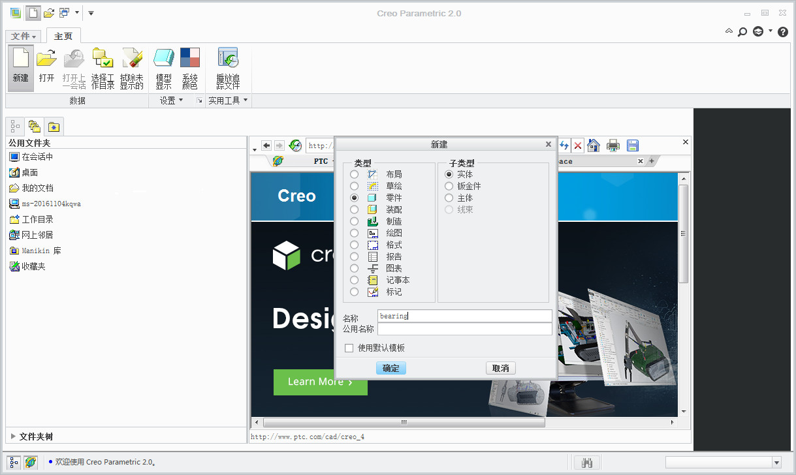Viewport: 796px width, 475px height.
Task: Open the 文件 (File) menu
Action: [x=24, y=37]
